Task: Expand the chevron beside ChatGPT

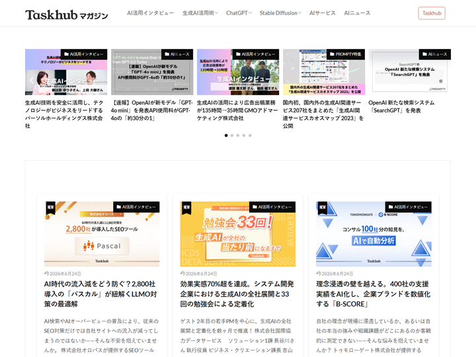Action: (x=250, y=13)
